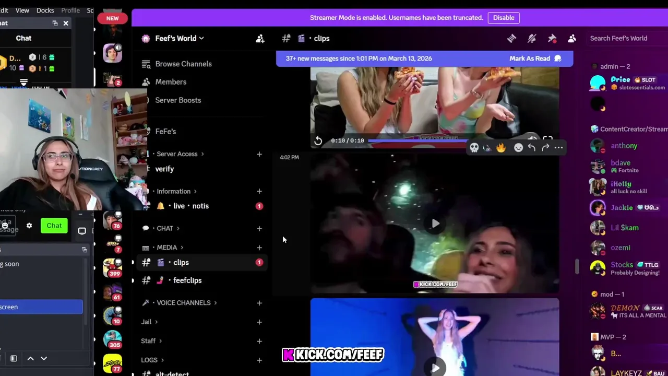Open the verify channel
Image resolution: width=668 pixels, height=376 pixels.
point(164,169)
